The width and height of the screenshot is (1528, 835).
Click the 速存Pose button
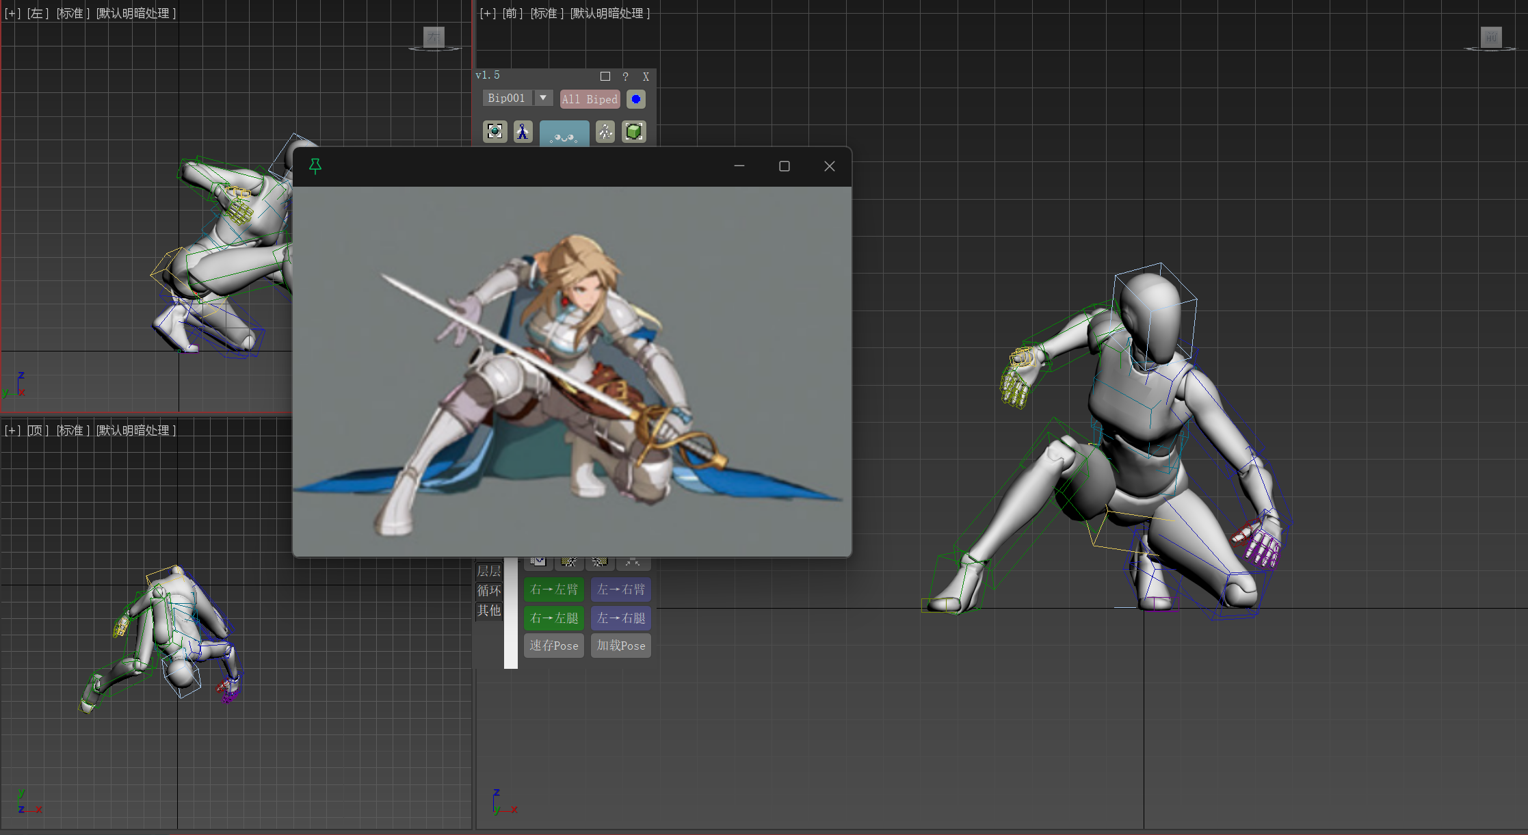[554, 646]
